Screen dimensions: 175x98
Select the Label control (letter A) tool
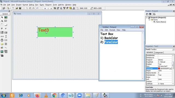pos(2,21)
